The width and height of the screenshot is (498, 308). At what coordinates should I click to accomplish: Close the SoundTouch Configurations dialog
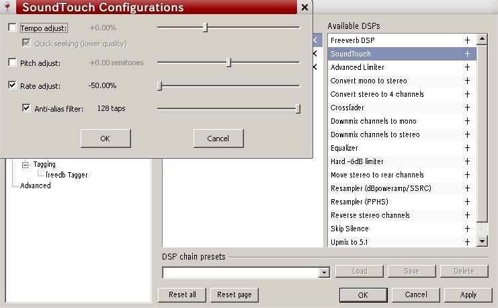tap(304, 7)
